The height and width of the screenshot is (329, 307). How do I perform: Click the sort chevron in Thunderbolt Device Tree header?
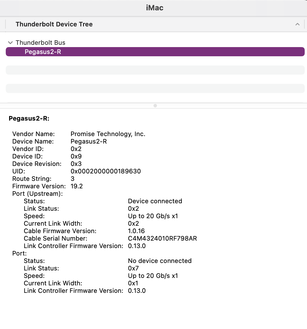click(297, 24)
